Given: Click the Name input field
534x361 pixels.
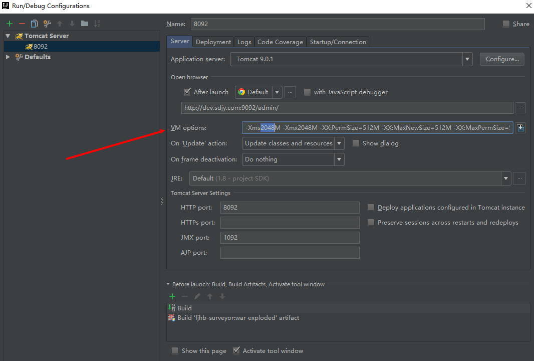Looking at the screenshot, I should 338,24.
